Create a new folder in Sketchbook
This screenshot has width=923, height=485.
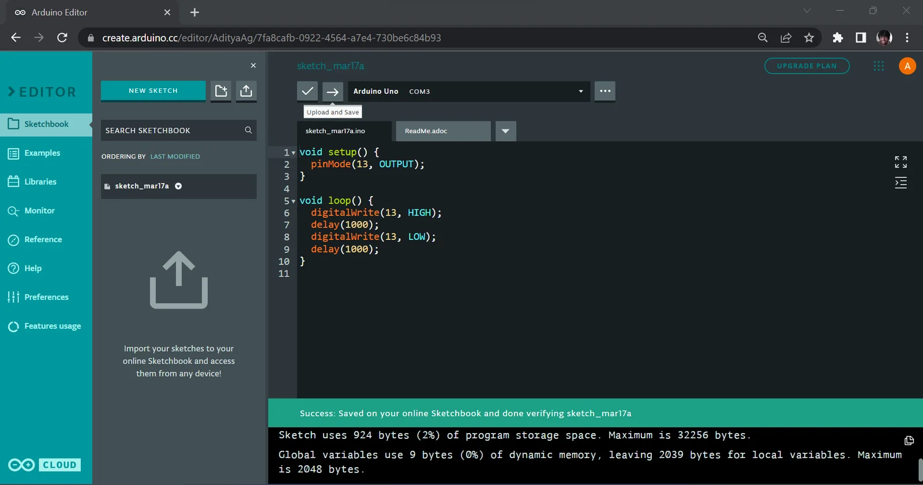coord(221,91)
